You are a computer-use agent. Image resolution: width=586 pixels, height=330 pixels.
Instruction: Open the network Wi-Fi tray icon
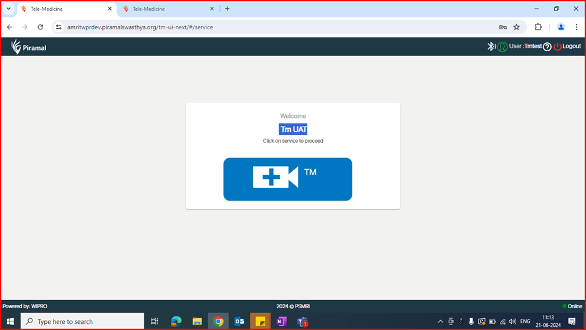[502, 321]
